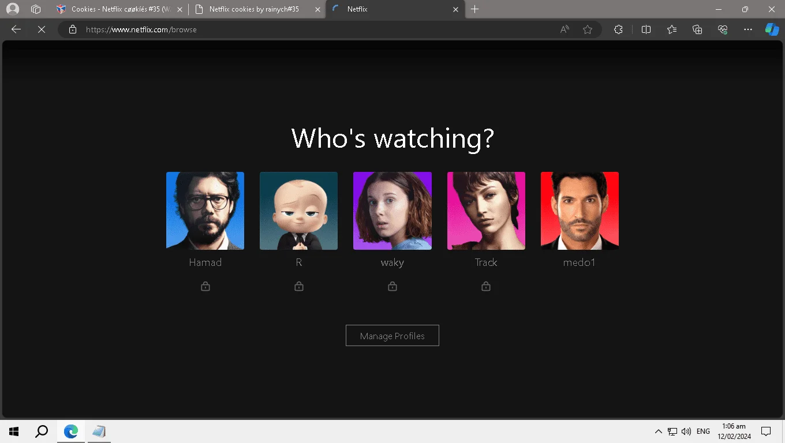Open the Windows Start menu
The height and width of the screenshot is (443, 785).
pyautogui.click(x=14, y=431)
